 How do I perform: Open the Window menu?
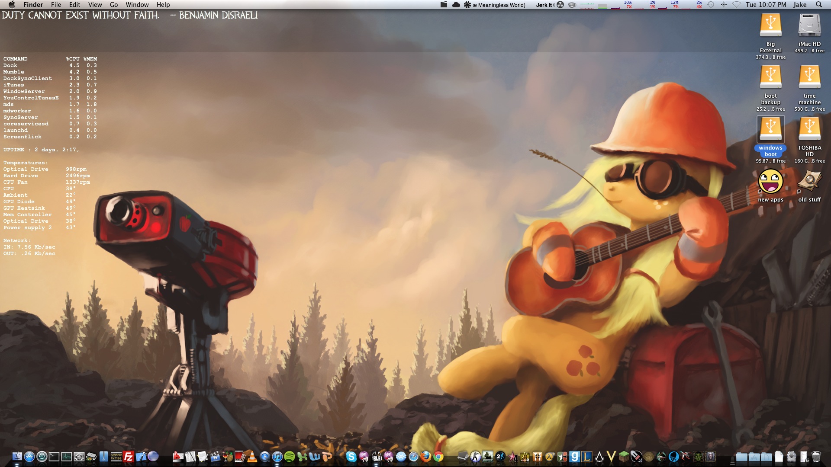tap(137, 5)
